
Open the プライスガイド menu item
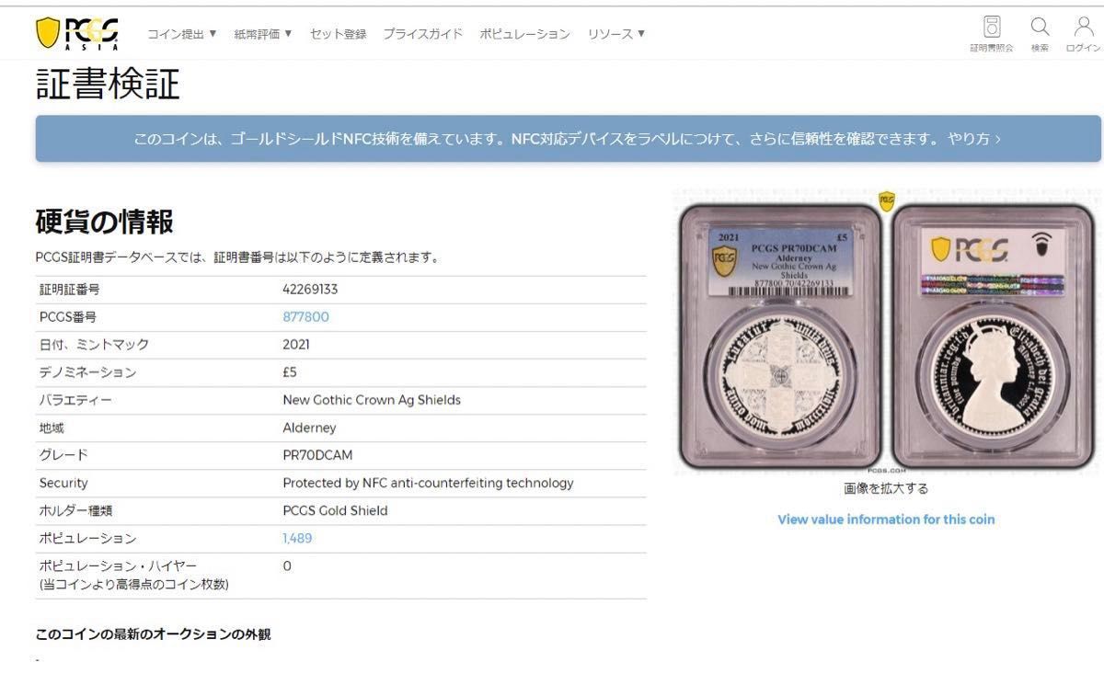(422, 34)
